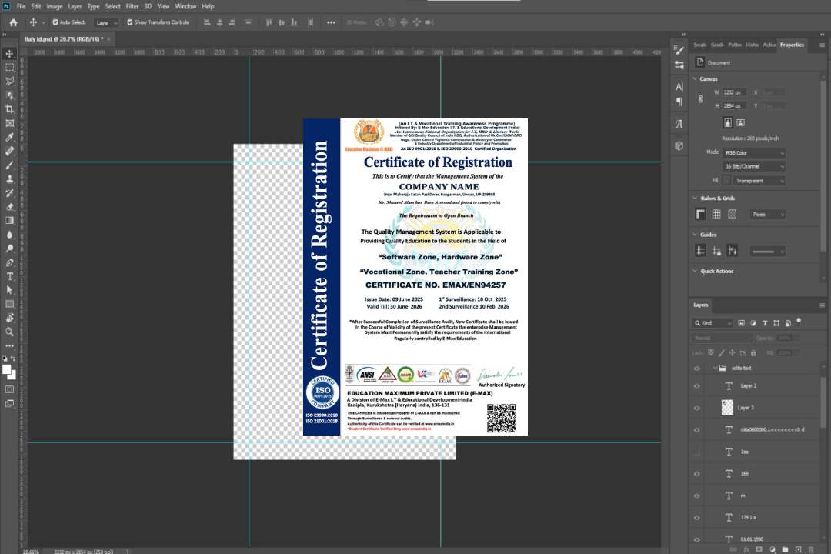
Task: Select the Eyedropper tool
Action: pyautogui.click(x=9, y=137)
